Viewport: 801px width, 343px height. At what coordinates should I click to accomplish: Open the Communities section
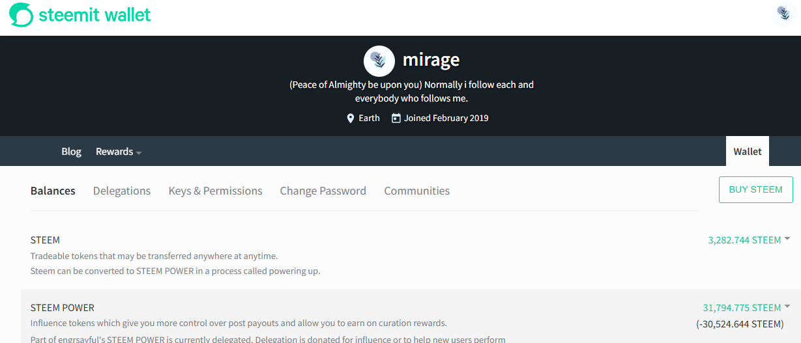coord(417,191)
